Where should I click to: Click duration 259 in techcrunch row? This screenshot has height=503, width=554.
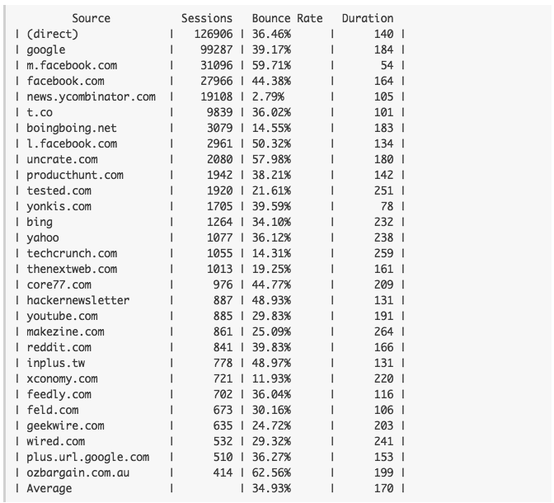(383, 253)
